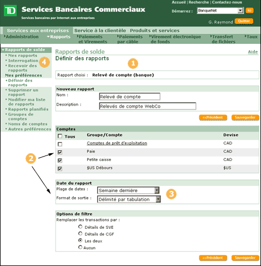The height and width of the screenshot is (266, 261).
Task: Uncheck the $US Débours checkbox
Action: tap(60, 169)
